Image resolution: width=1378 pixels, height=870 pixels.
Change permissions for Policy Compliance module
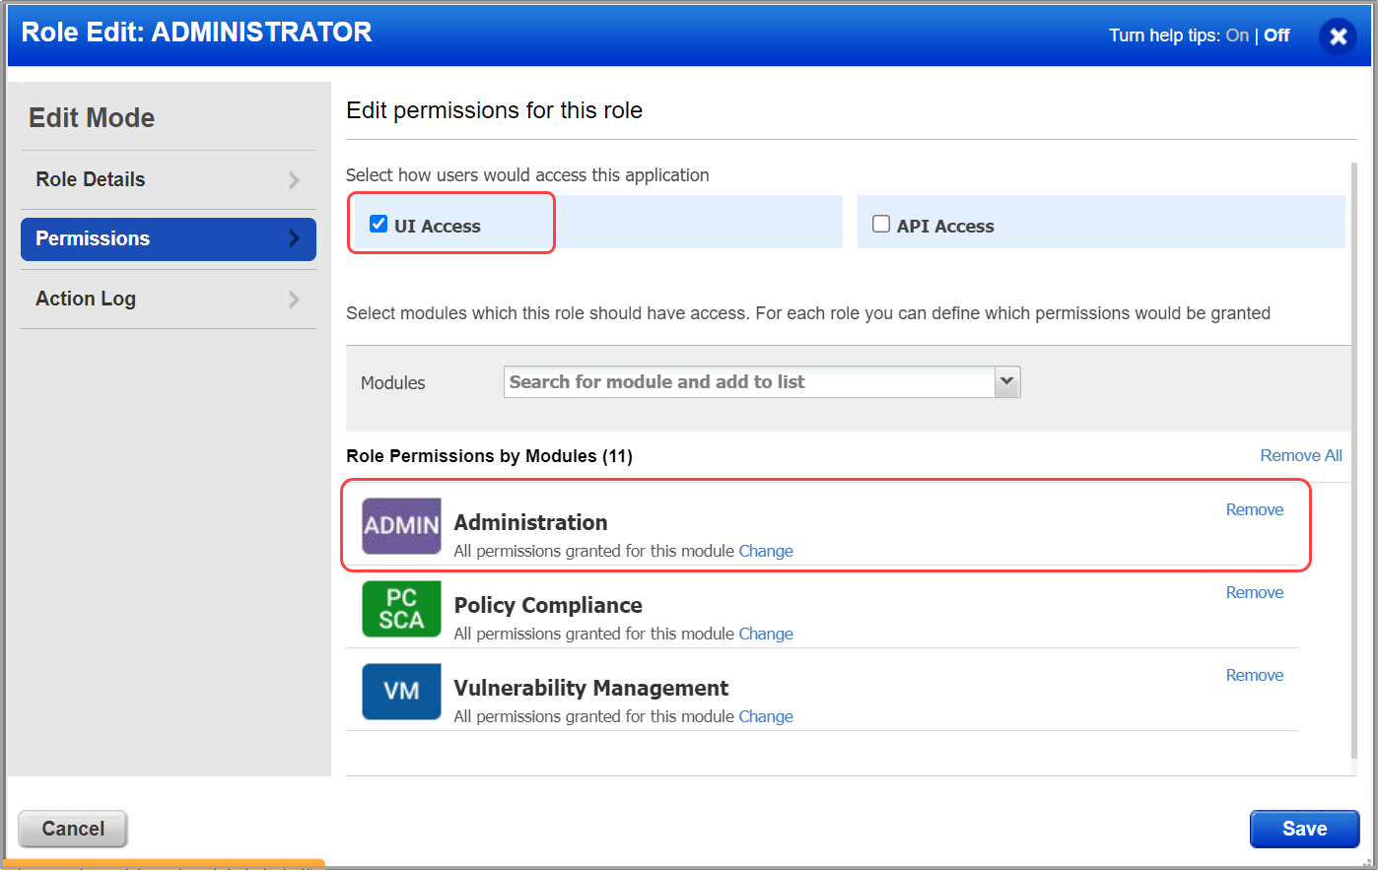(766, 634)
